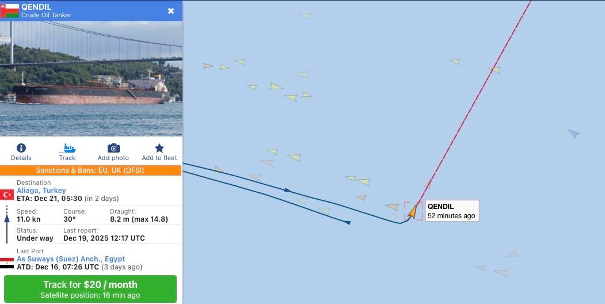Open the As Suways (Suez) Anch., Egypt link
Image resolution: width=605 pixels, height=304 pixels.
(71, 259)
